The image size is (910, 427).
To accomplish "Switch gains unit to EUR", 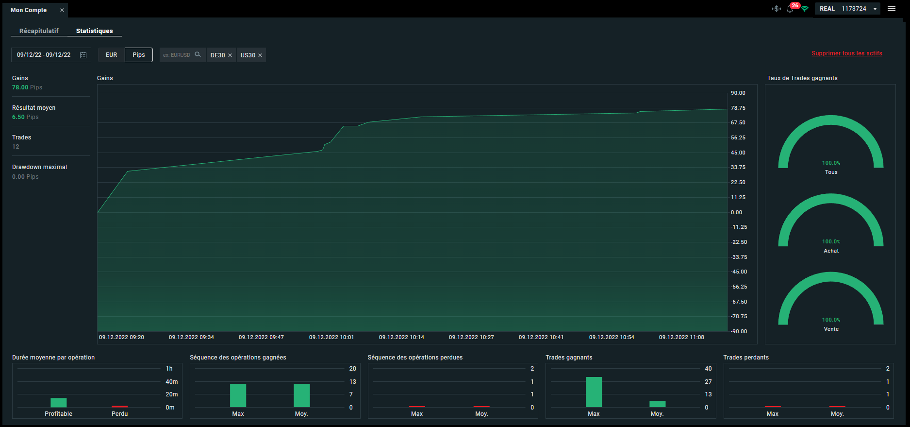I will [112, 55].
